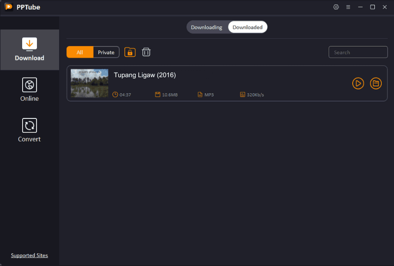Open the Download section in sidebar
394x266 pixels.
point(30,50)
